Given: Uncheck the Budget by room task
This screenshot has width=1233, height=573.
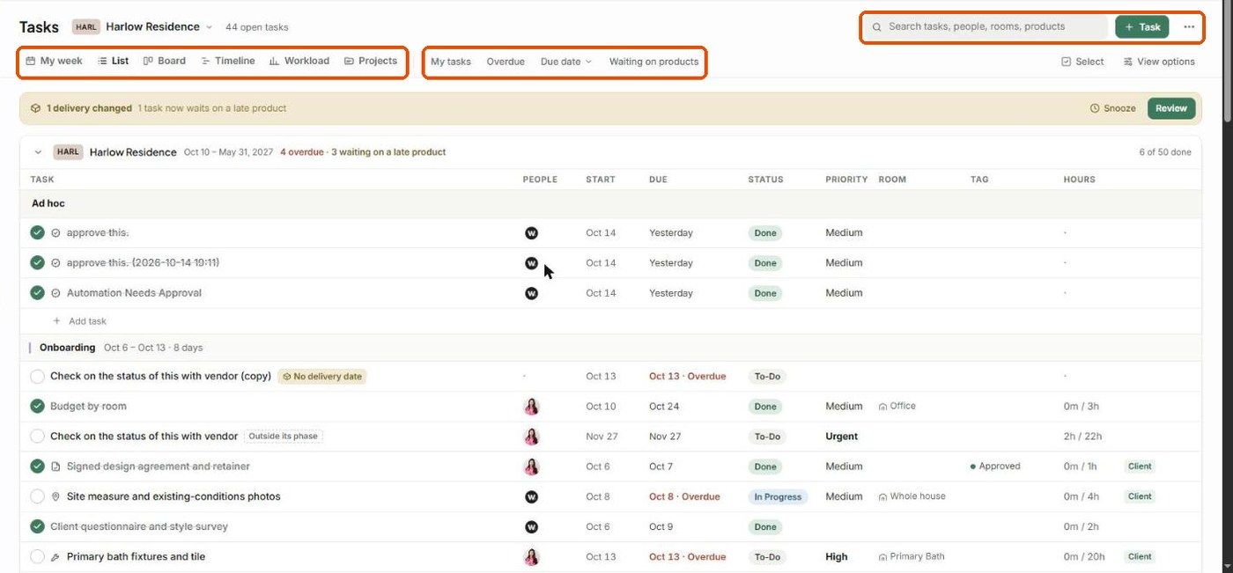Looking at the screenshot, I should [37, 406].
